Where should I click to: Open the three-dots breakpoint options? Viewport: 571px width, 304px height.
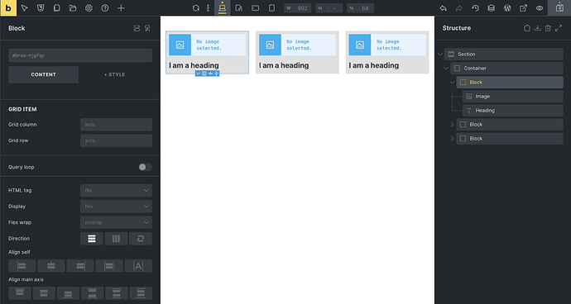tap(208, 8)
